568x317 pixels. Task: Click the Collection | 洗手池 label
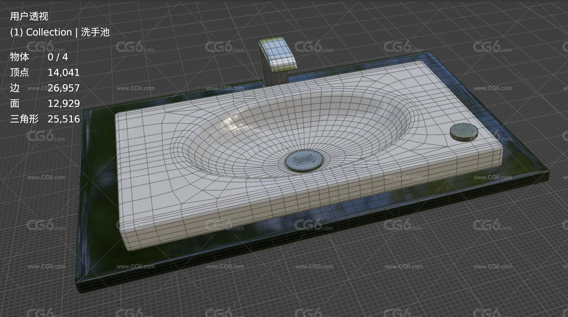point(60,32)
